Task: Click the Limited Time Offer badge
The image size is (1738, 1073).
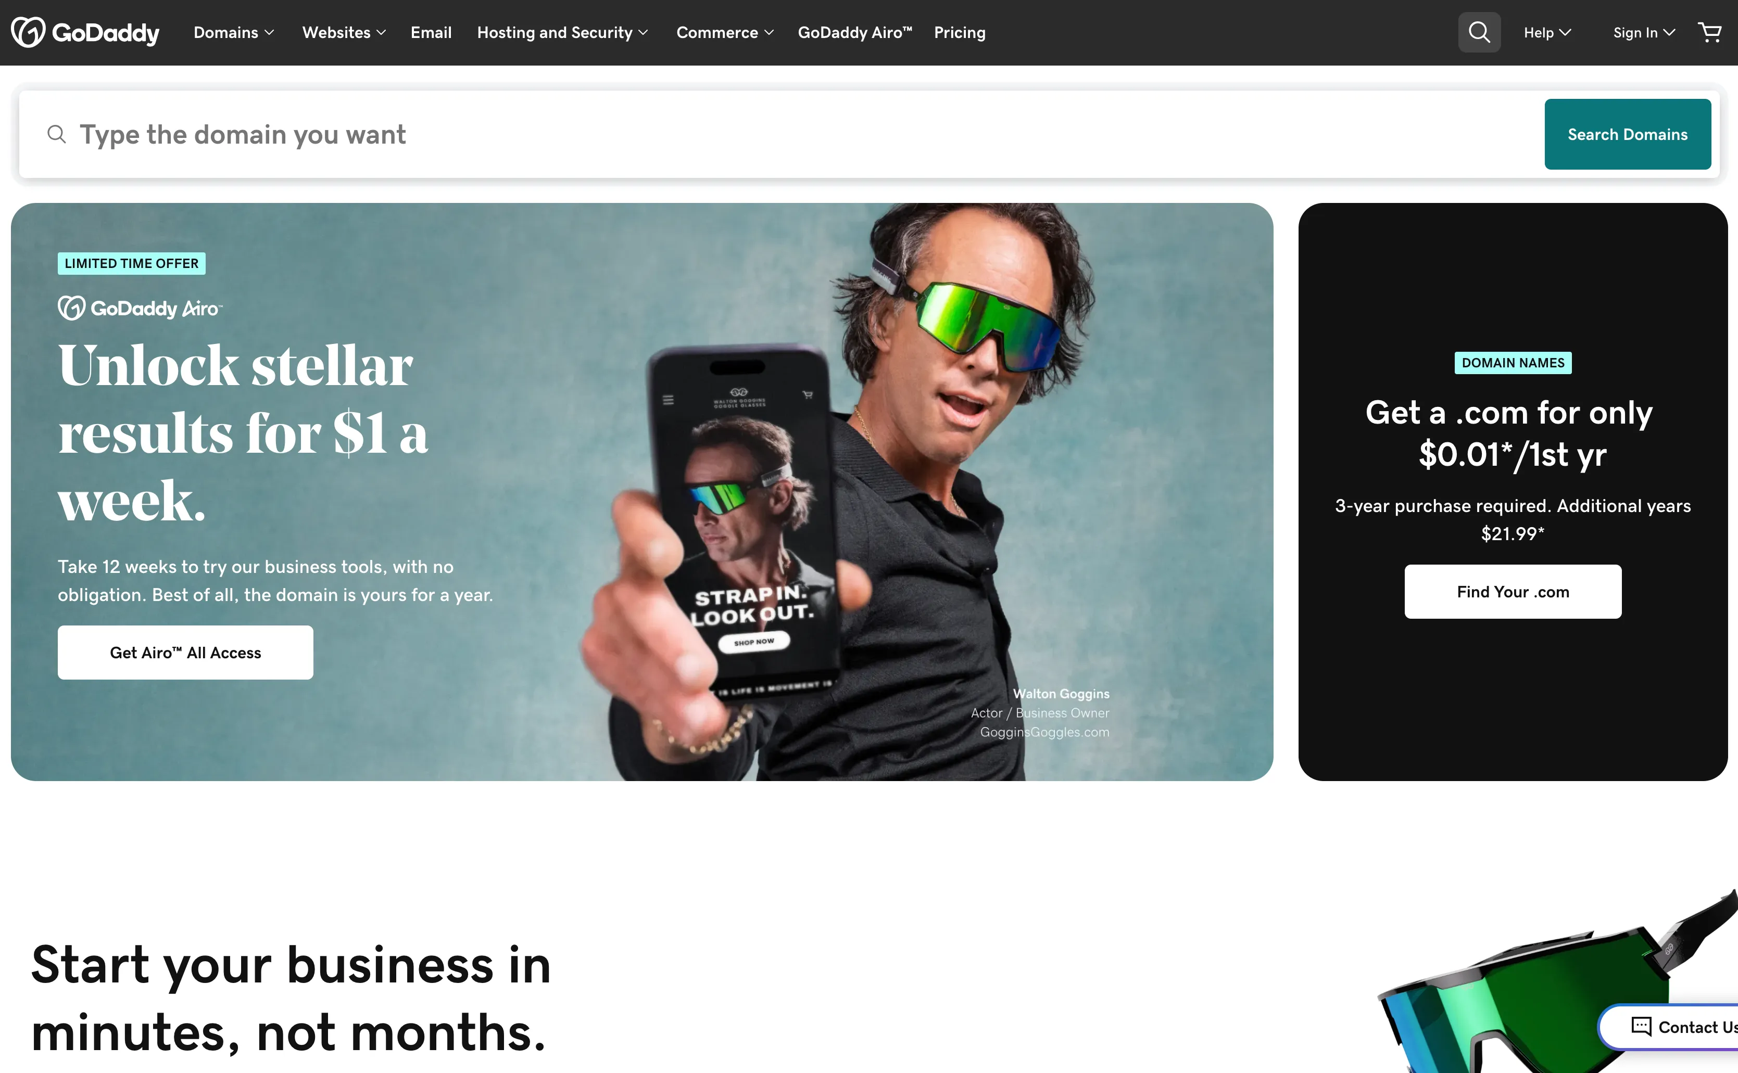Action: (x=131, y=263)
